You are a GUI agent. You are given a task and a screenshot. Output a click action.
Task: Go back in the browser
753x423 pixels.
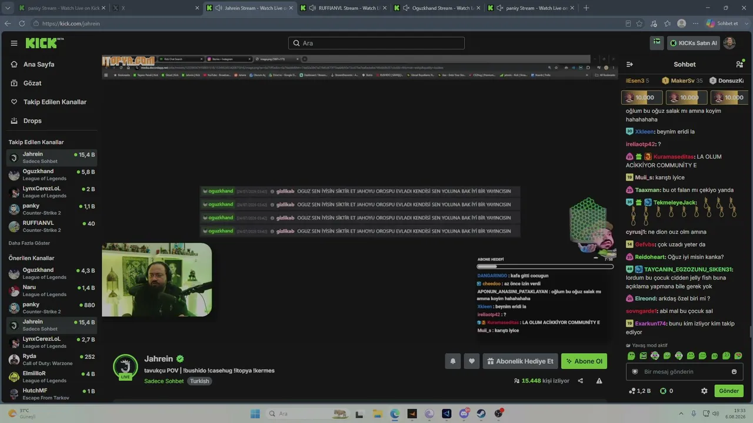click(x=8, y=23)
